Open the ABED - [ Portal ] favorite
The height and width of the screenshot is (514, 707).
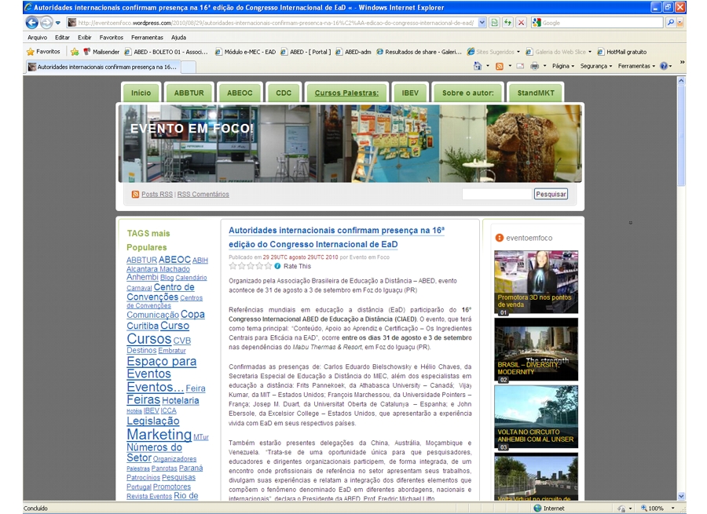(306, 52)
